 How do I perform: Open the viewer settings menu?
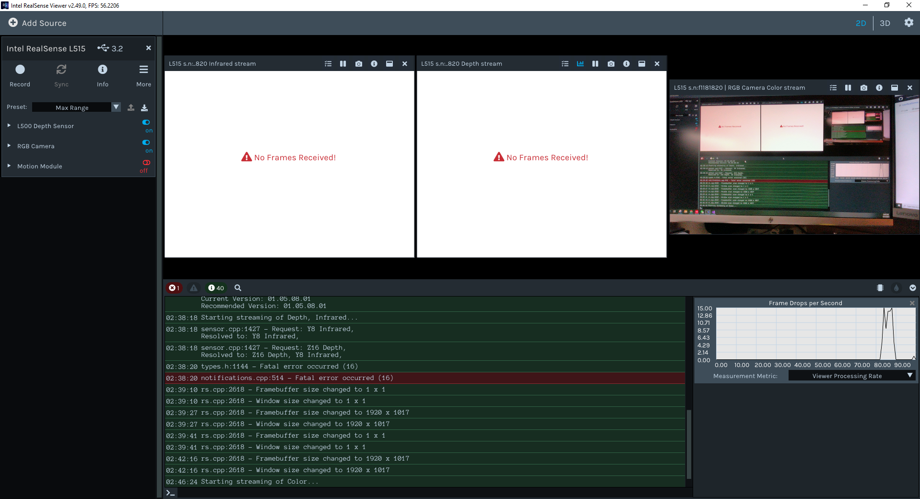pos(909,23)
